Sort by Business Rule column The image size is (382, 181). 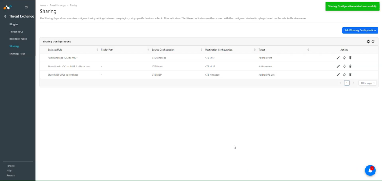(x=97, y=50)
